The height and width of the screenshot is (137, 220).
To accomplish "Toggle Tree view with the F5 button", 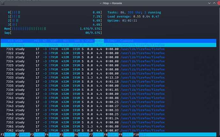I will pyautogui.click(x=67, y=135).
